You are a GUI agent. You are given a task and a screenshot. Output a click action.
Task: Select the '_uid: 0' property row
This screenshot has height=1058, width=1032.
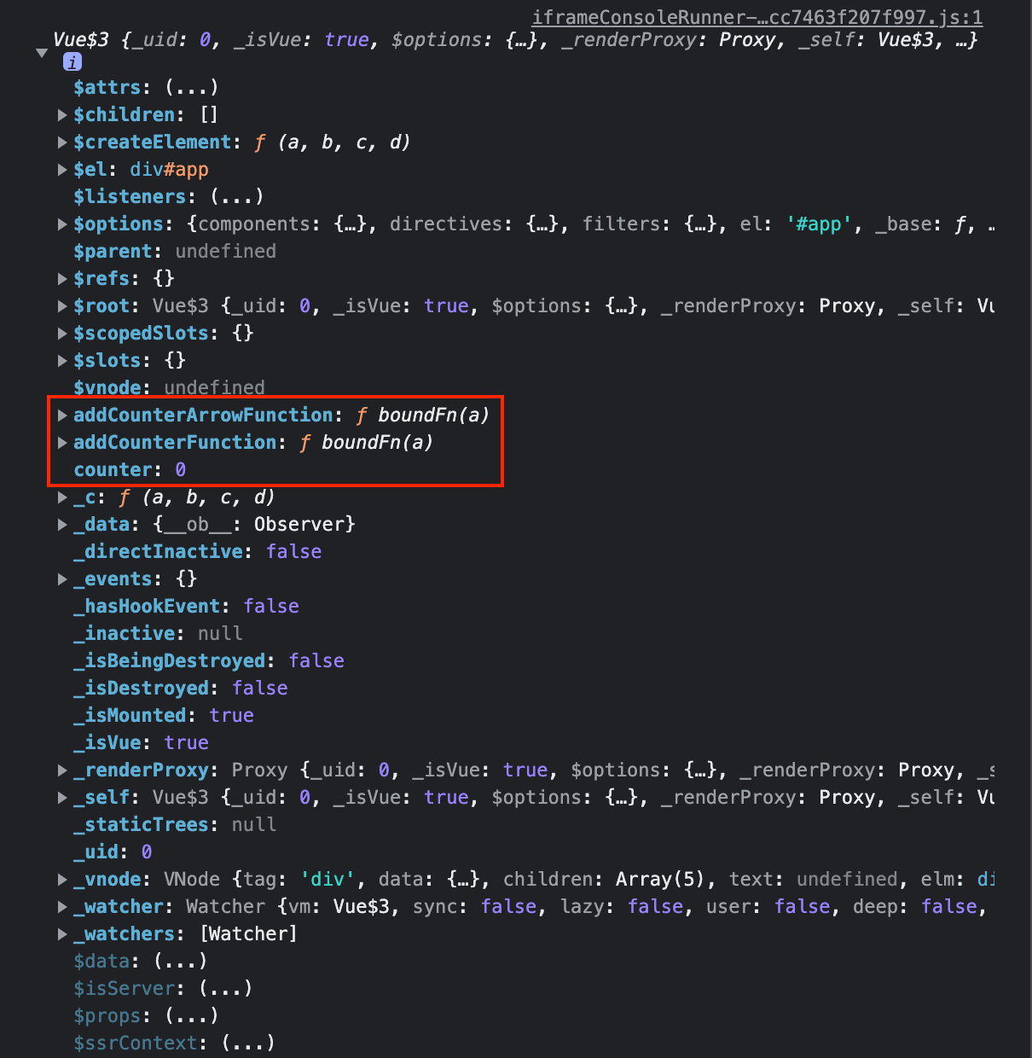pyautogui.click(x=113, y=852)
